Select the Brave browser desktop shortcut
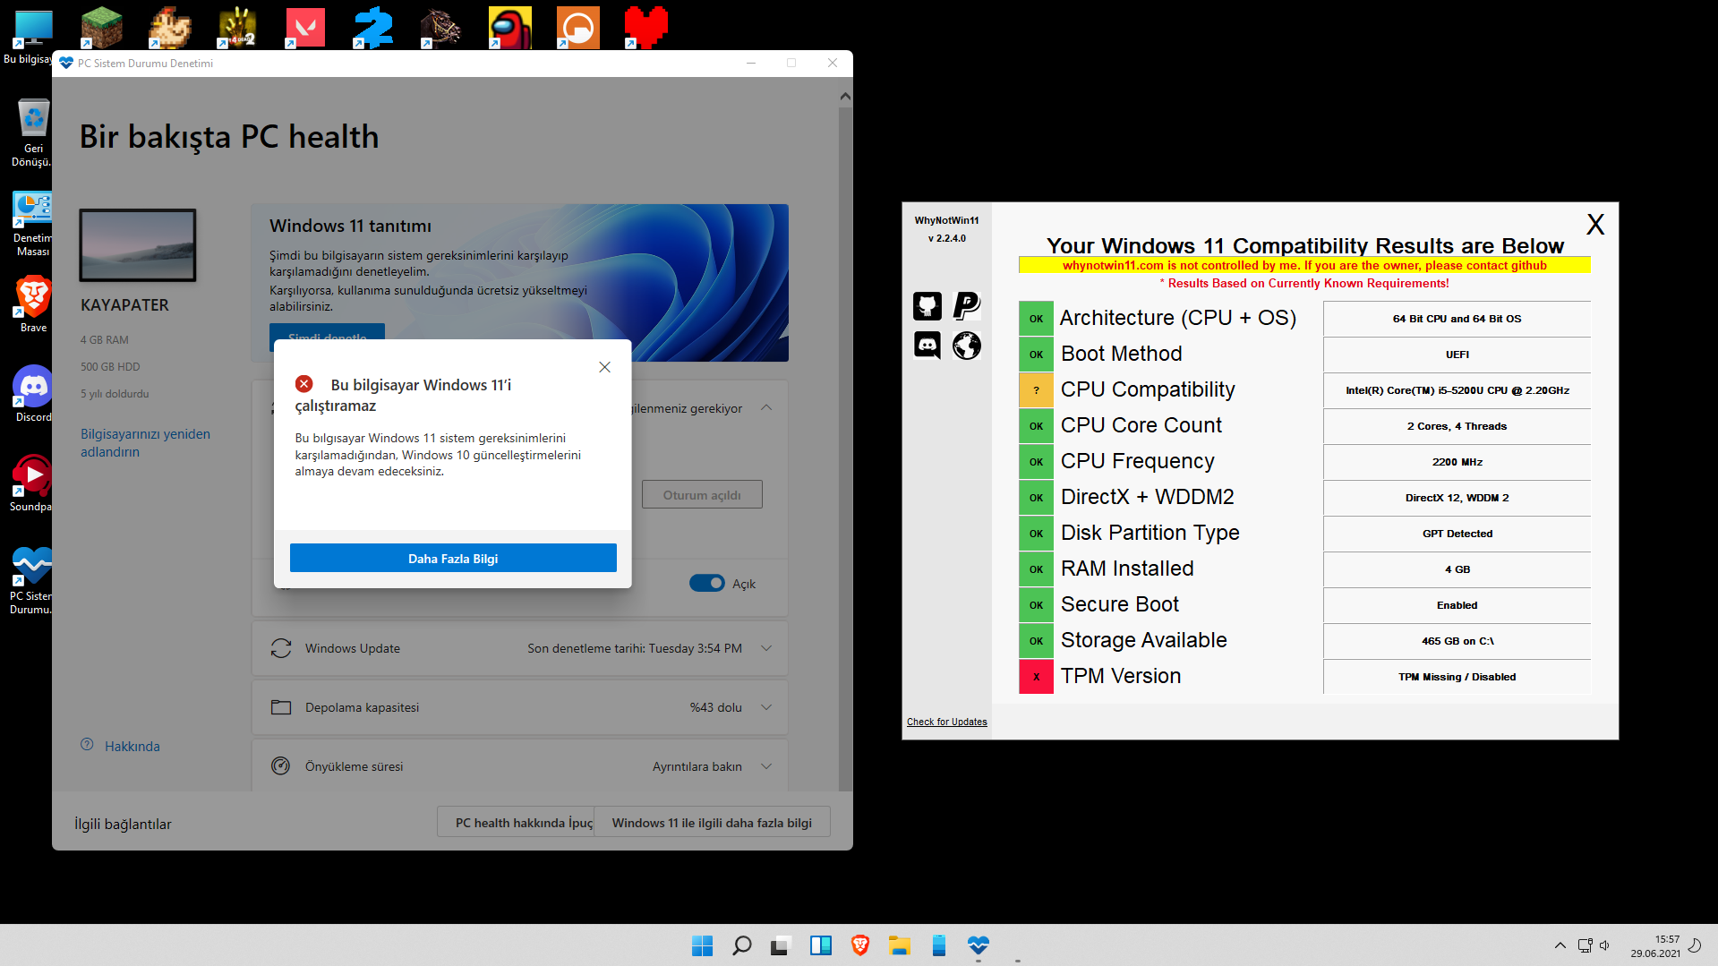This screenshot has width=1718, height=966. (32, 304)
